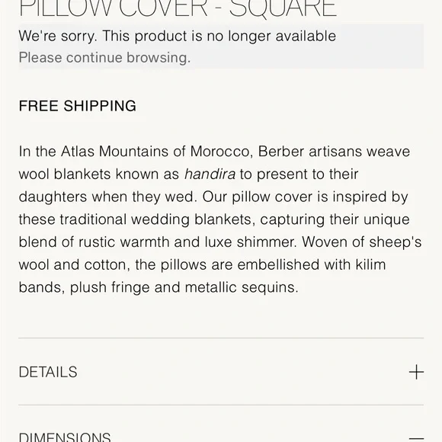This screenshot has width=442, height=442.
Task: Toggle the DIMENSIONS accordion label
Action: (65, 437)
